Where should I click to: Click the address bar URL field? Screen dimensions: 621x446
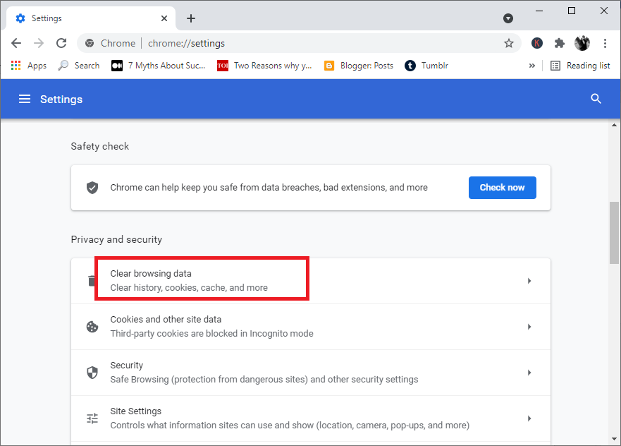click(317, 43)
